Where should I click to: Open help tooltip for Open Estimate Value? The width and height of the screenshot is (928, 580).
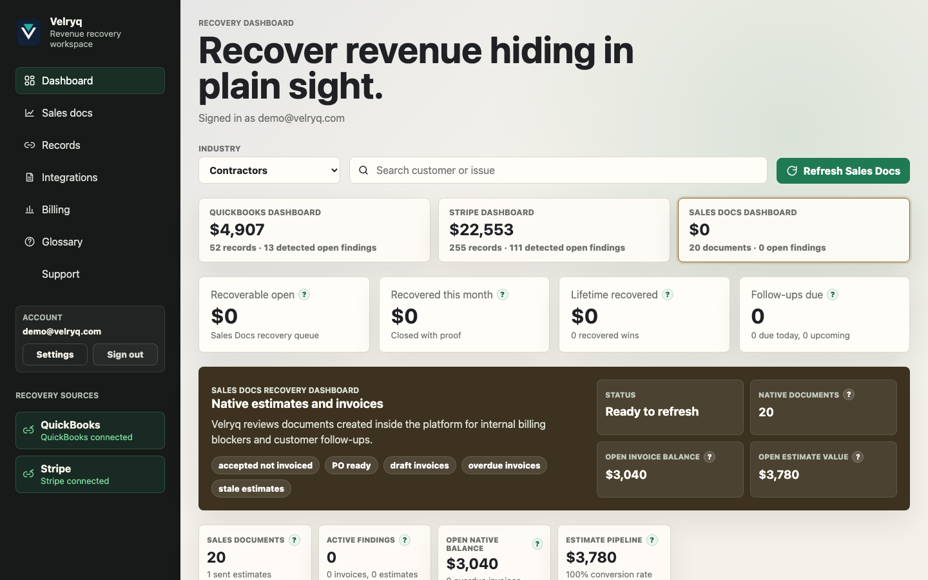pos(858,457)
